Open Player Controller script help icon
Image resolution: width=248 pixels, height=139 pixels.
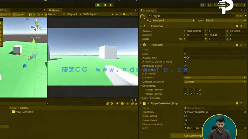pyautogui.click(x=237, y=104)
